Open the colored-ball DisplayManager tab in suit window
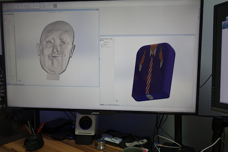 tap(109, 39)
